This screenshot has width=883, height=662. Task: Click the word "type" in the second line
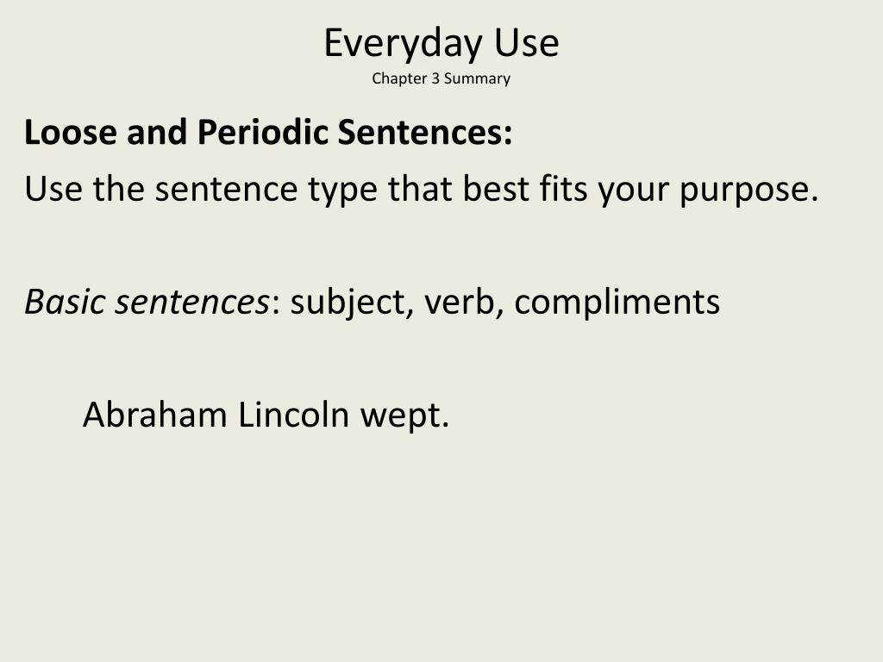(341, 190)
